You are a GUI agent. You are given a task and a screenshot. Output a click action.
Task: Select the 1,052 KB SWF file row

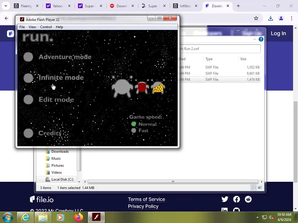[x=219, y=67]
